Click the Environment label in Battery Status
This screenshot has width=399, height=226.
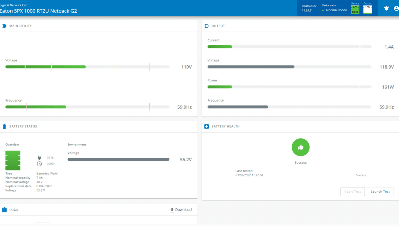pos(77,145)
